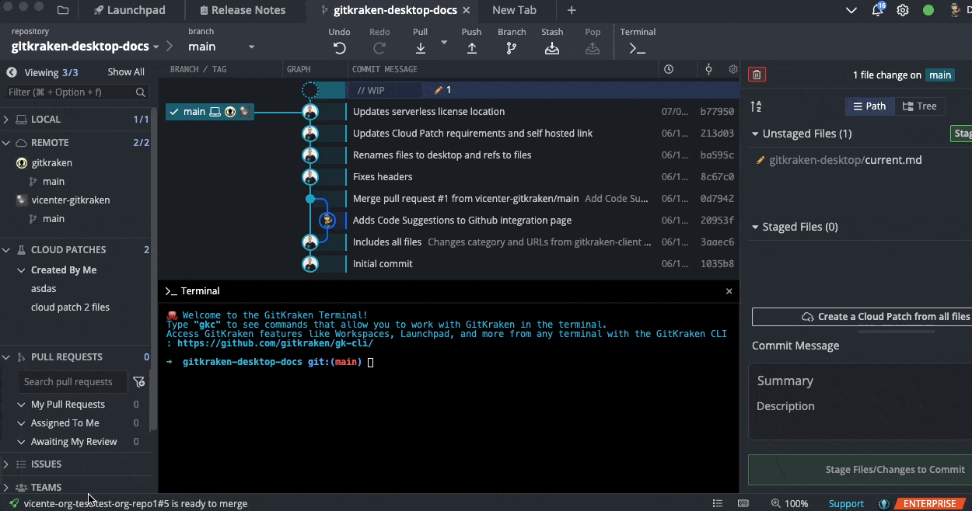Open notifications bell icon

(878, 10)
